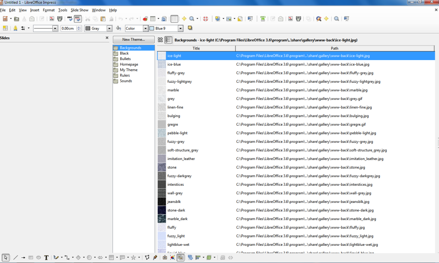Image resolution: width=439 pixels, height=263 pixels.
Task: Open the Alignment dropdown in drawing toolbar
Action: pyautogui.click(x=203, y=257)
